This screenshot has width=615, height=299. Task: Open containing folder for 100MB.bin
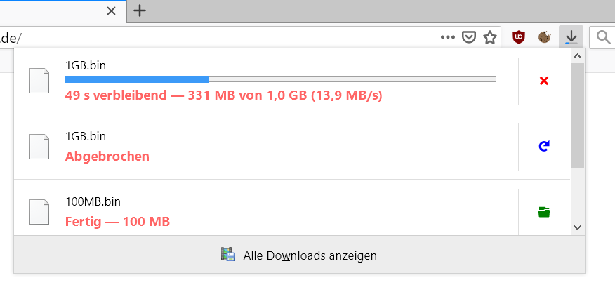click(x=543, y=212)
